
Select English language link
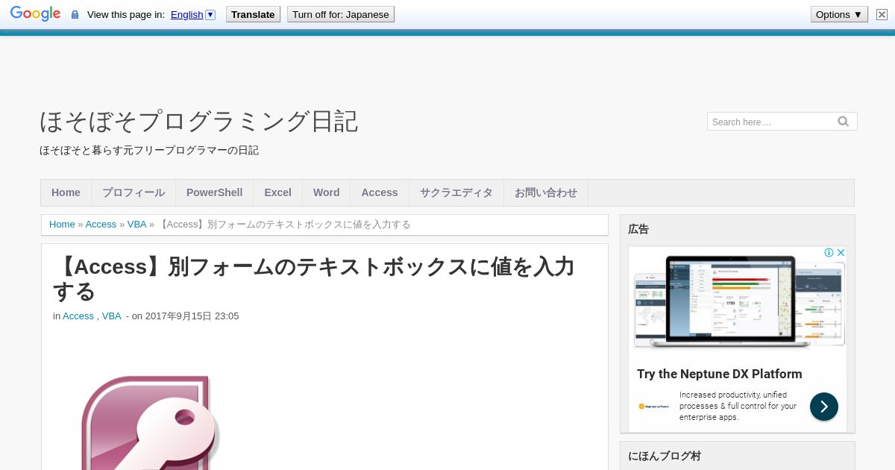pyautogui.click(x=186, y=15)
